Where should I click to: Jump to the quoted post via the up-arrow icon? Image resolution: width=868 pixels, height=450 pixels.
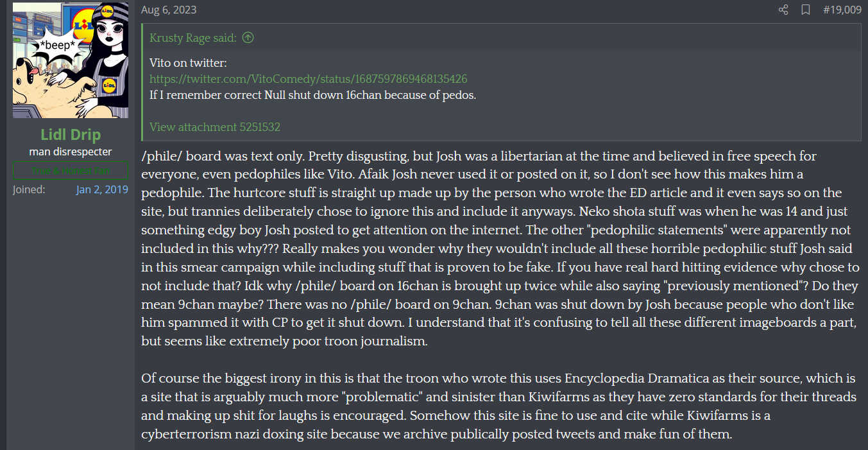(x=248, y=37)
